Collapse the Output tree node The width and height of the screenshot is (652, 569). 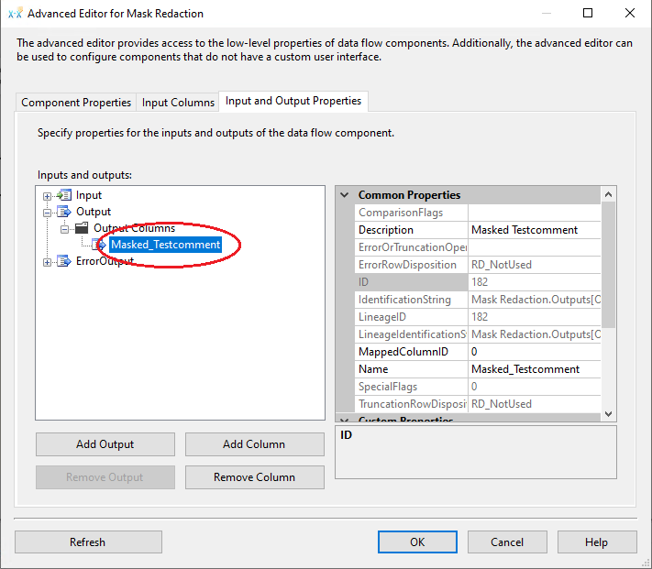pyautogui.click(x=48, y=213)
